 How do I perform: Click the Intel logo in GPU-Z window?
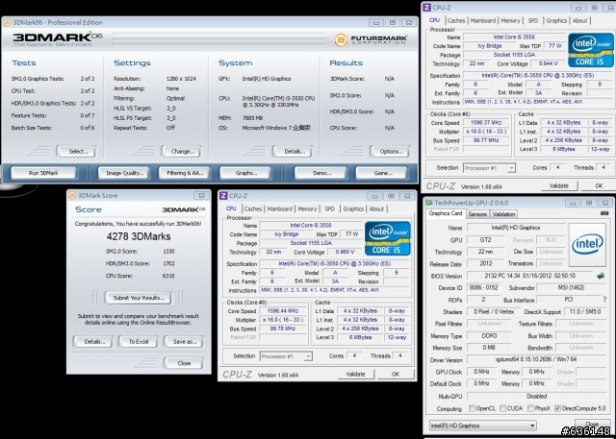click(587, 244)
